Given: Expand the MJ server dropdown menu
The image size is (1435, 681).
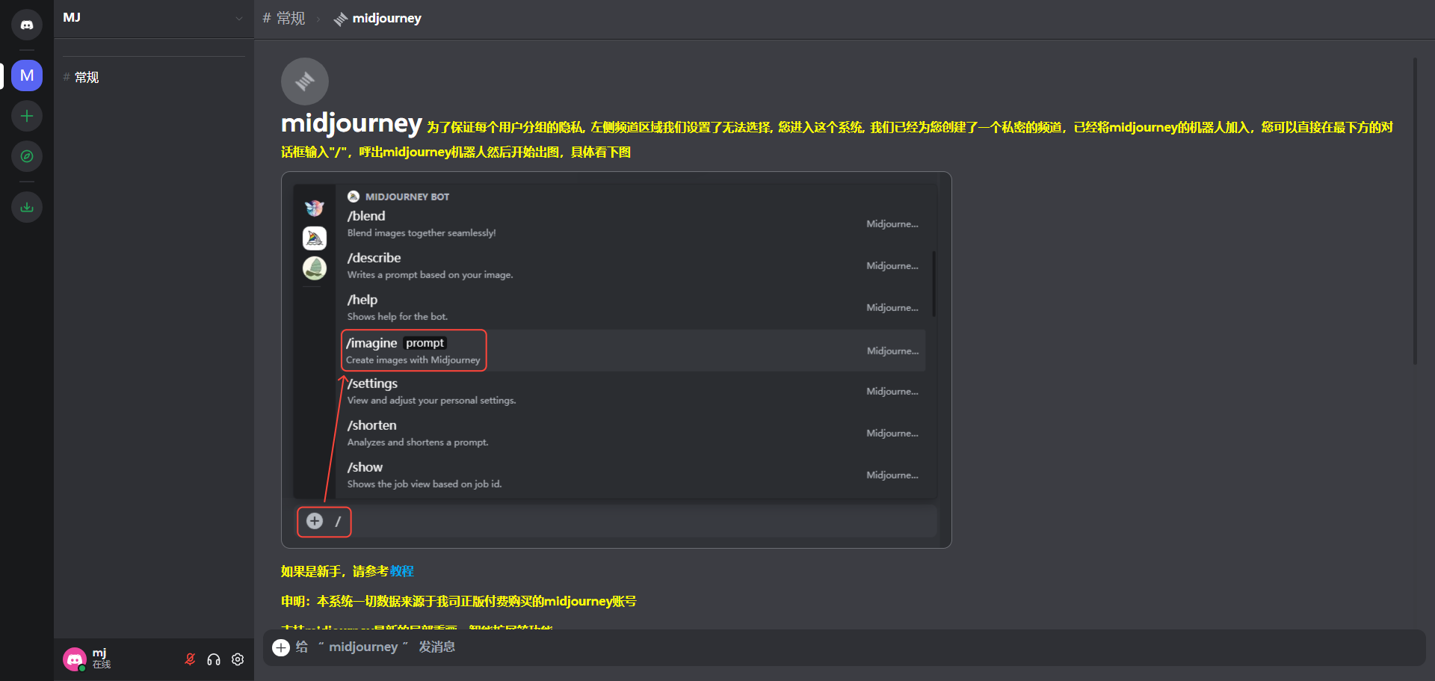Looking at the screenshot, I should coord(238,18).
